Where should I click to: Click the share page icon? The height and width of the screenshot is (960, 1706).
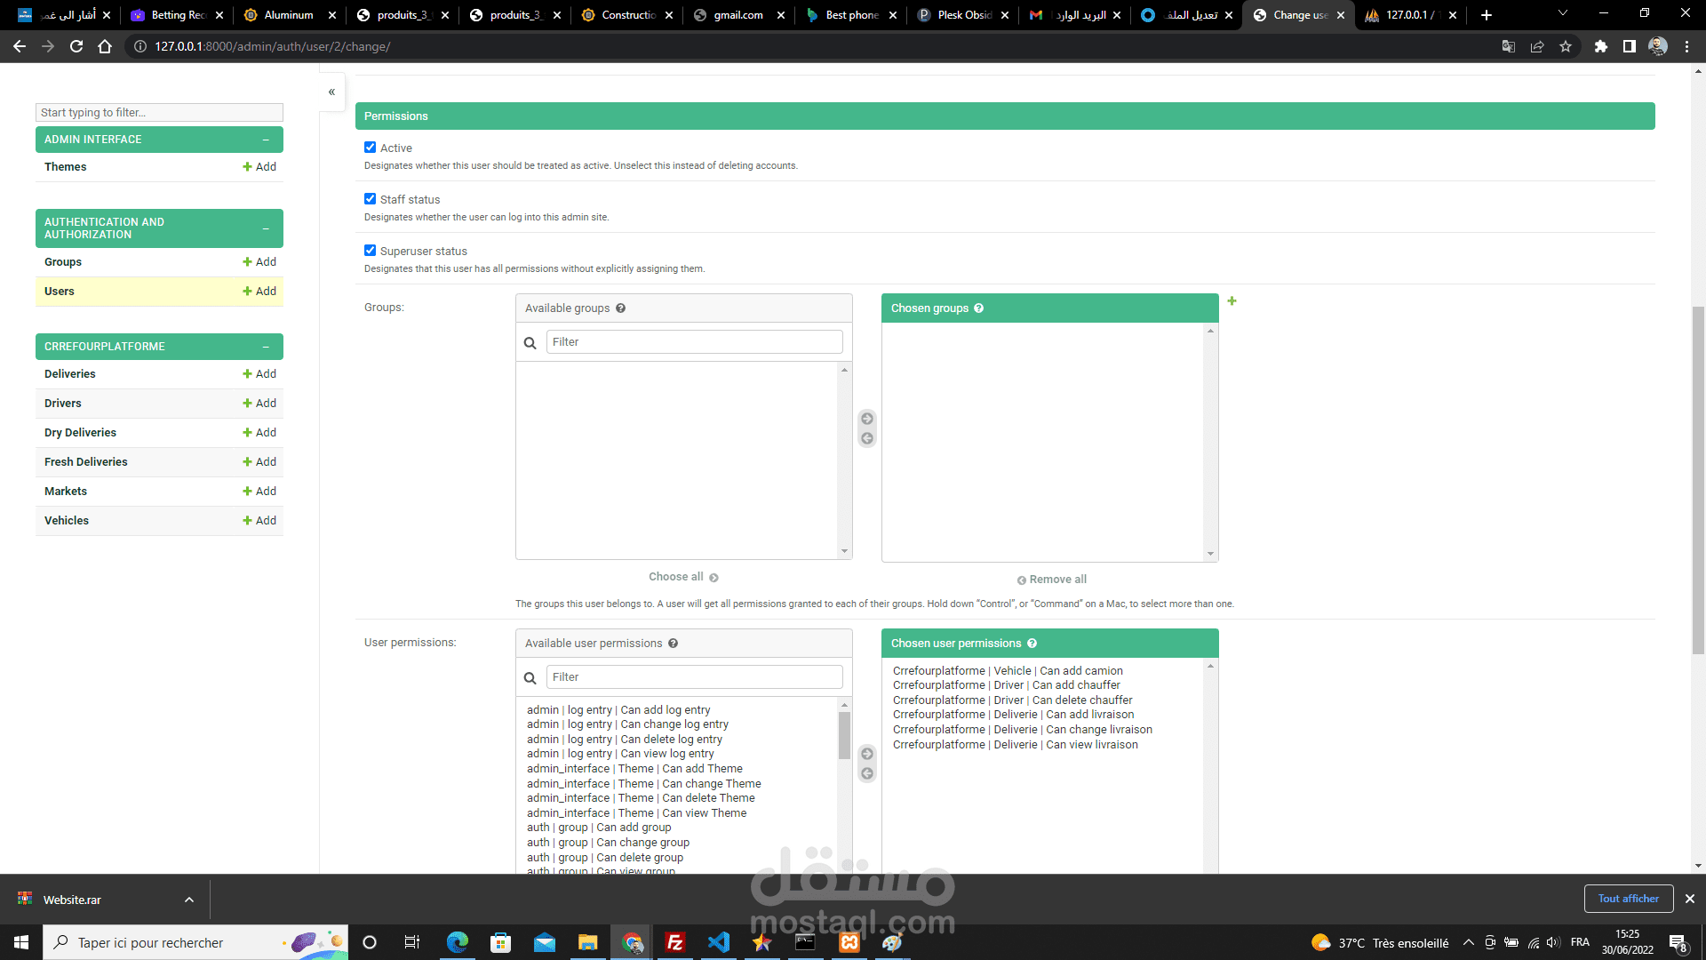click(x=1537, y=46)
